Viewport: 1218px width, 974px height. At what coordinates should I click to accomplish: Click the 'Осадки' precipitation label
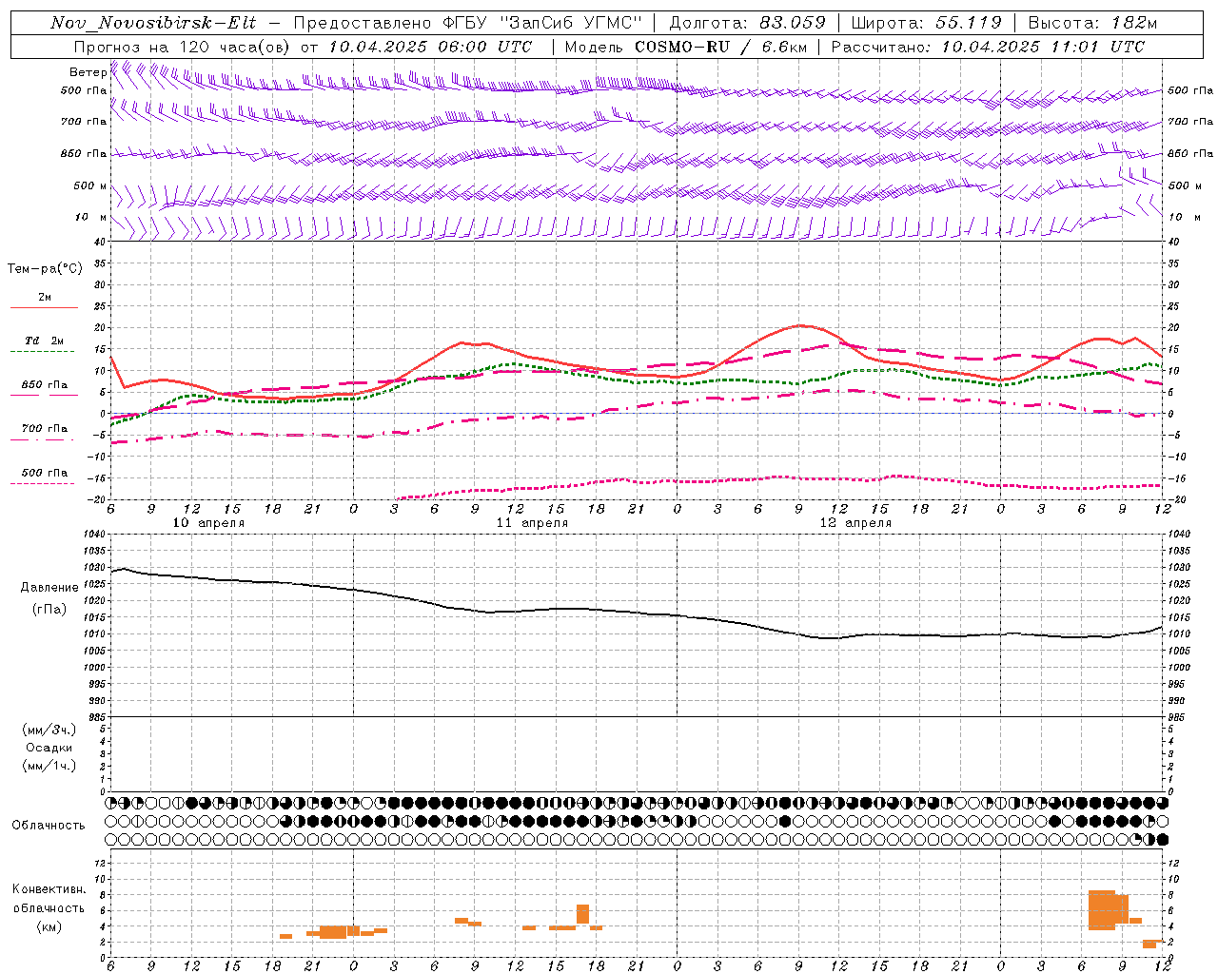49,748
